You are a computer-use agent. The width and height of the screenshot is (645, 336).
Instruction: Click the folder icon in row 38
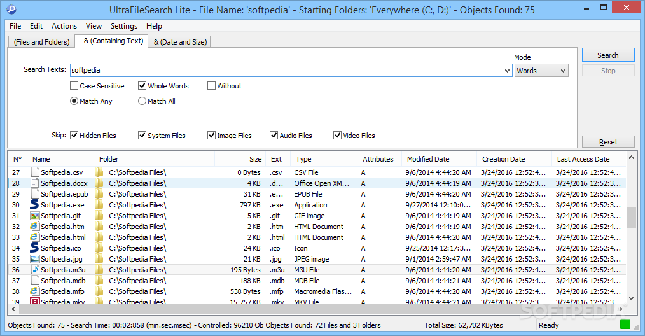pos(99,291)
